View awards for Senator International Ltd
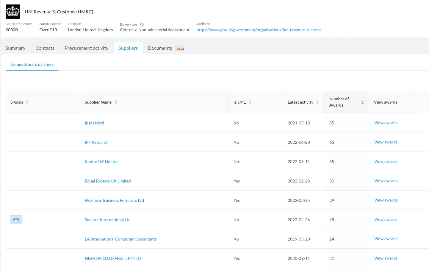The width and height of the screenshot is (429, 270). tap(386, 219)
